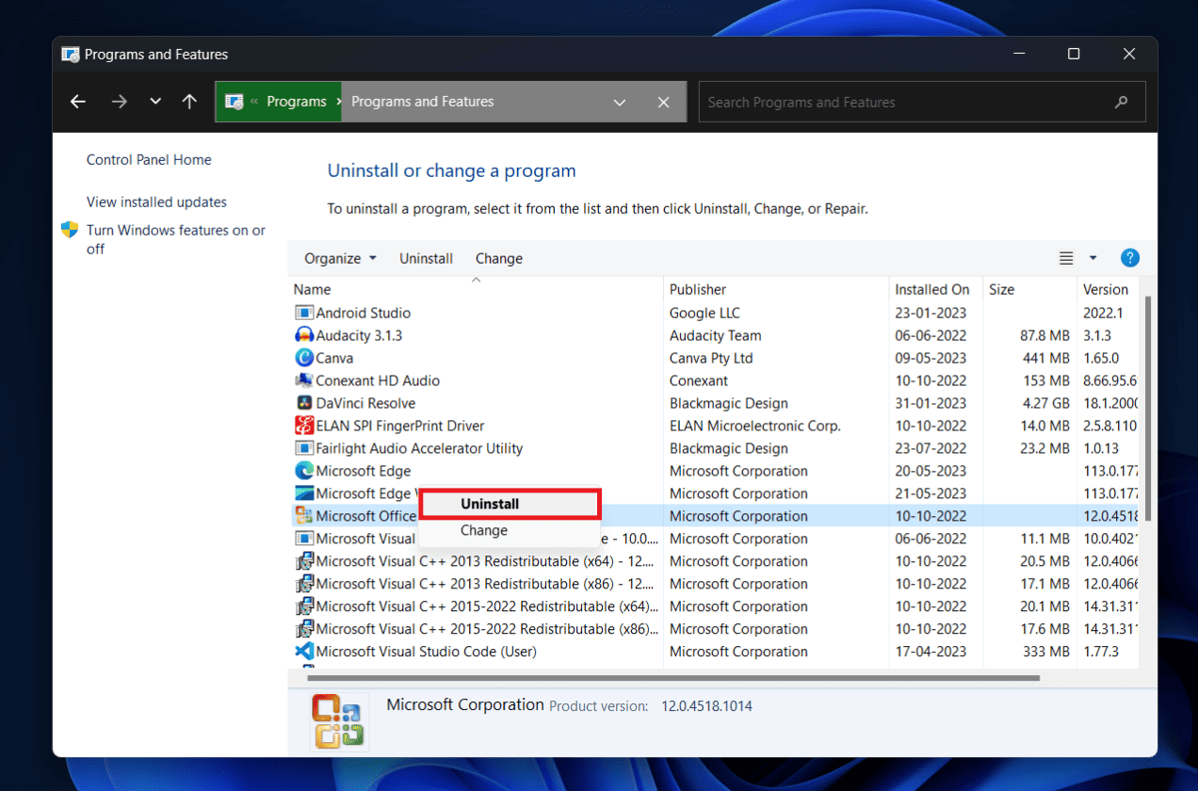This screenshot has width=1198, height=791.
Task: Click the DaVinci Resolve icon
Action: pos(303,403)
